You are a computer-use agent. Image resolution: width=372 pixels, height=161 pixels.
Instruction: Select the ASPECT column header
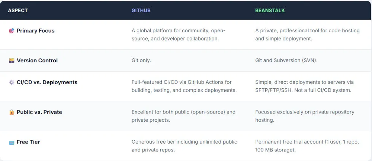(x=18, y=10)
